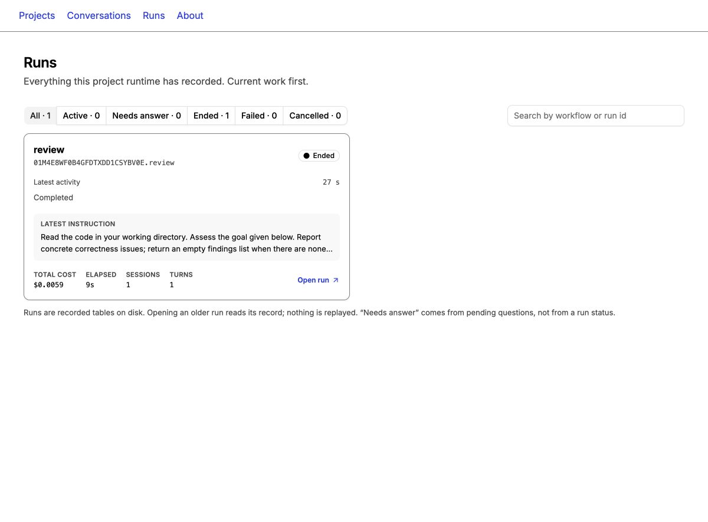Filter by 'Failed · 0' tab
708x522 pixels.
pos(259,116)
